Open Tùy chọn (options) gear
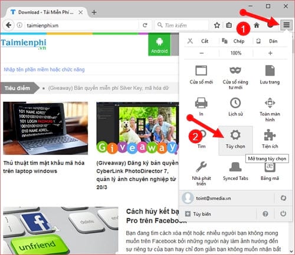 tap(235, 140)
